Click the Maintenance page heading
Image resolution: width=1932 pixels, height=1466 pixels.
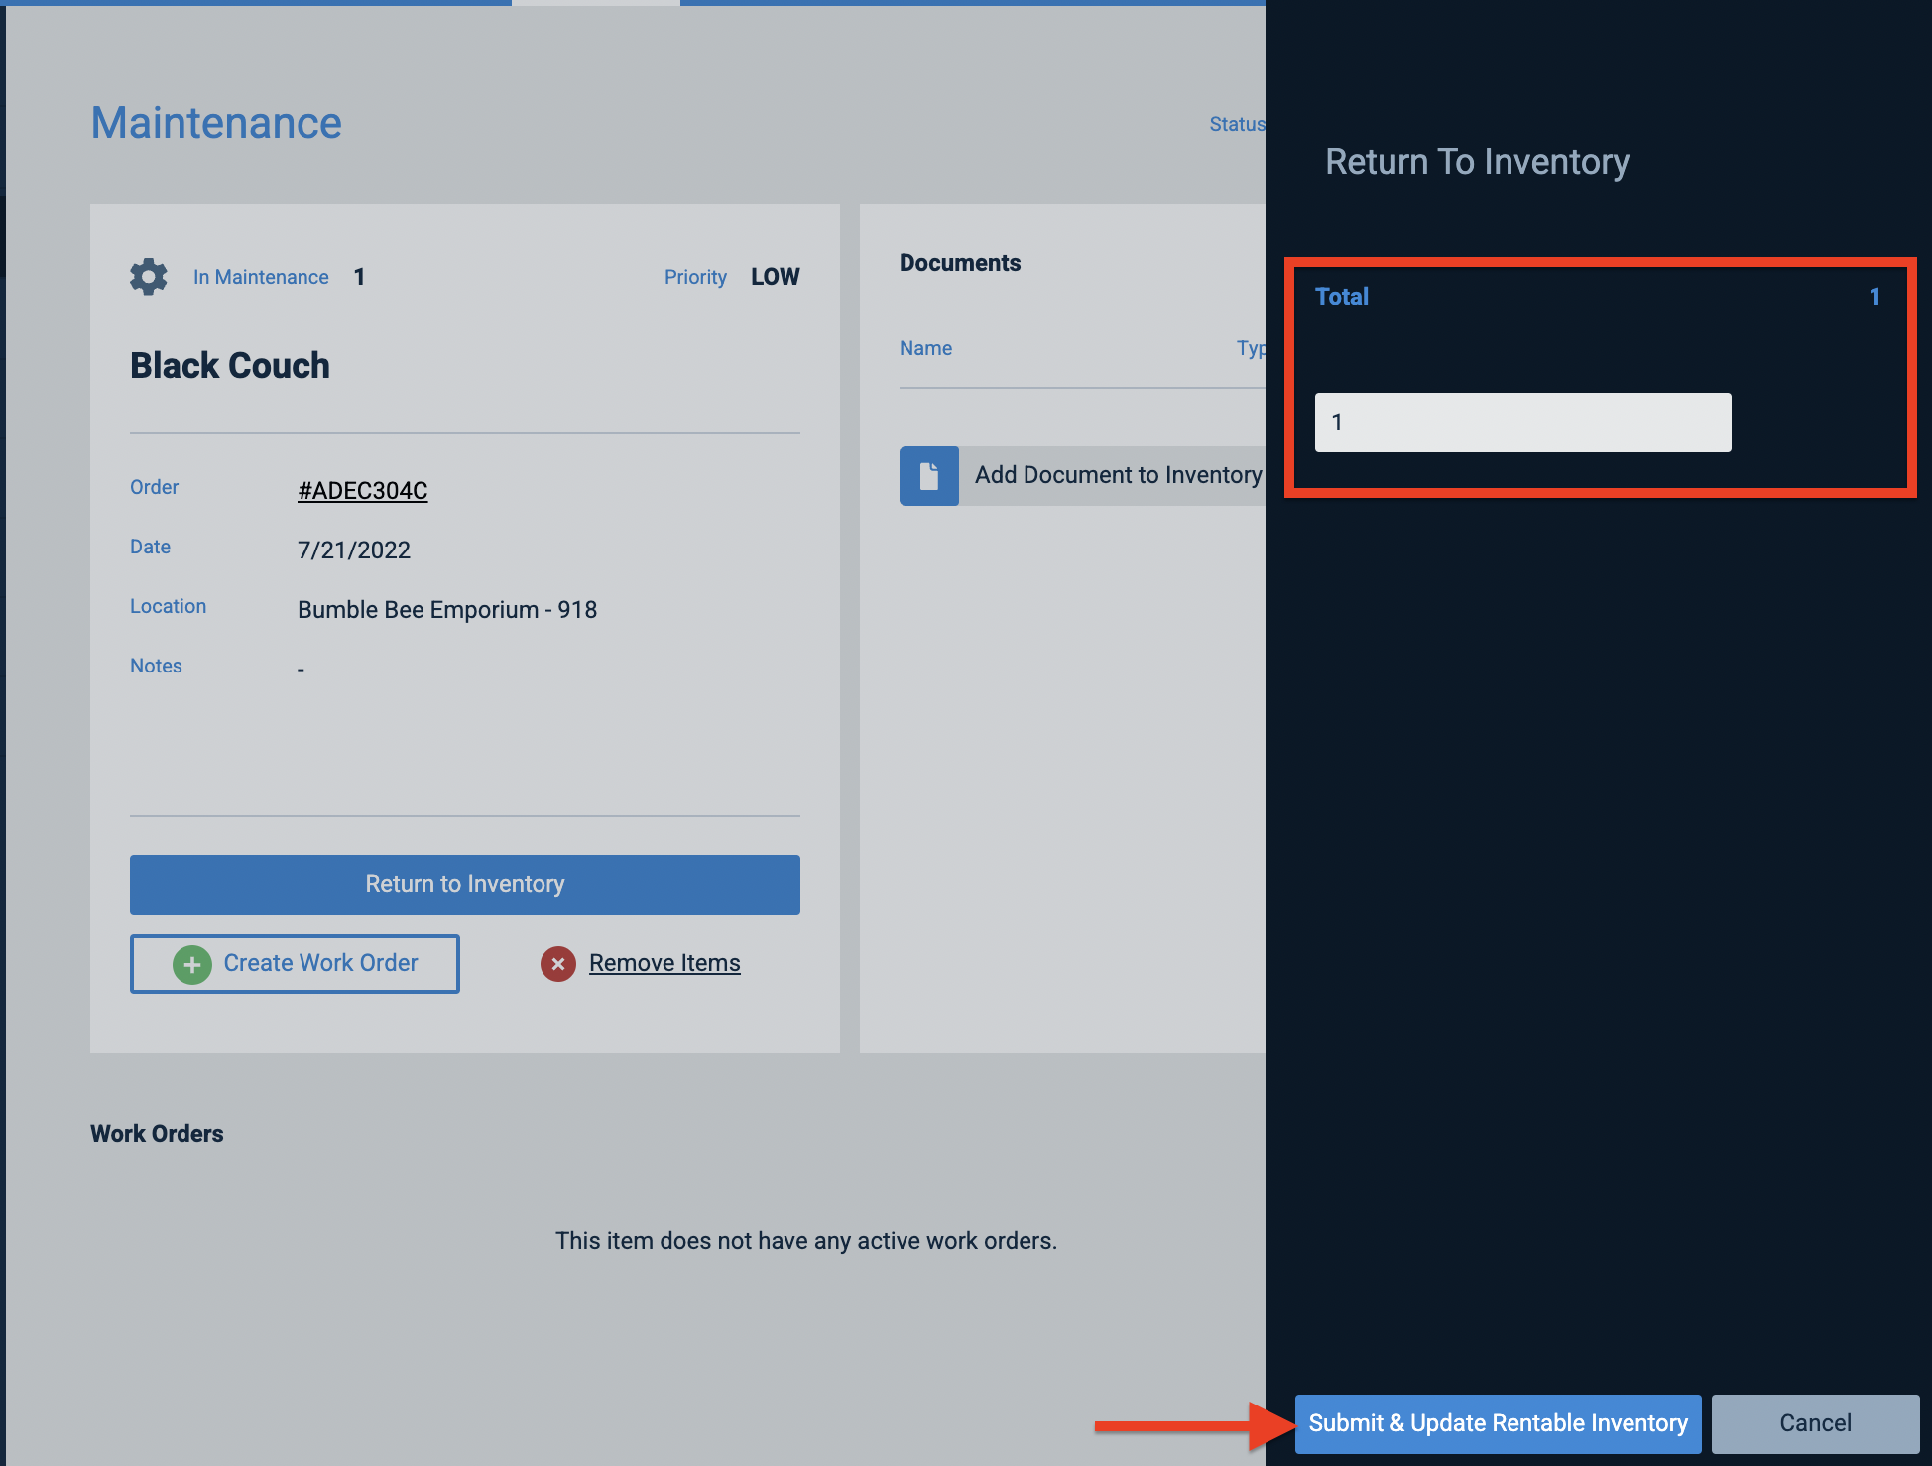(x=216, y=123)
